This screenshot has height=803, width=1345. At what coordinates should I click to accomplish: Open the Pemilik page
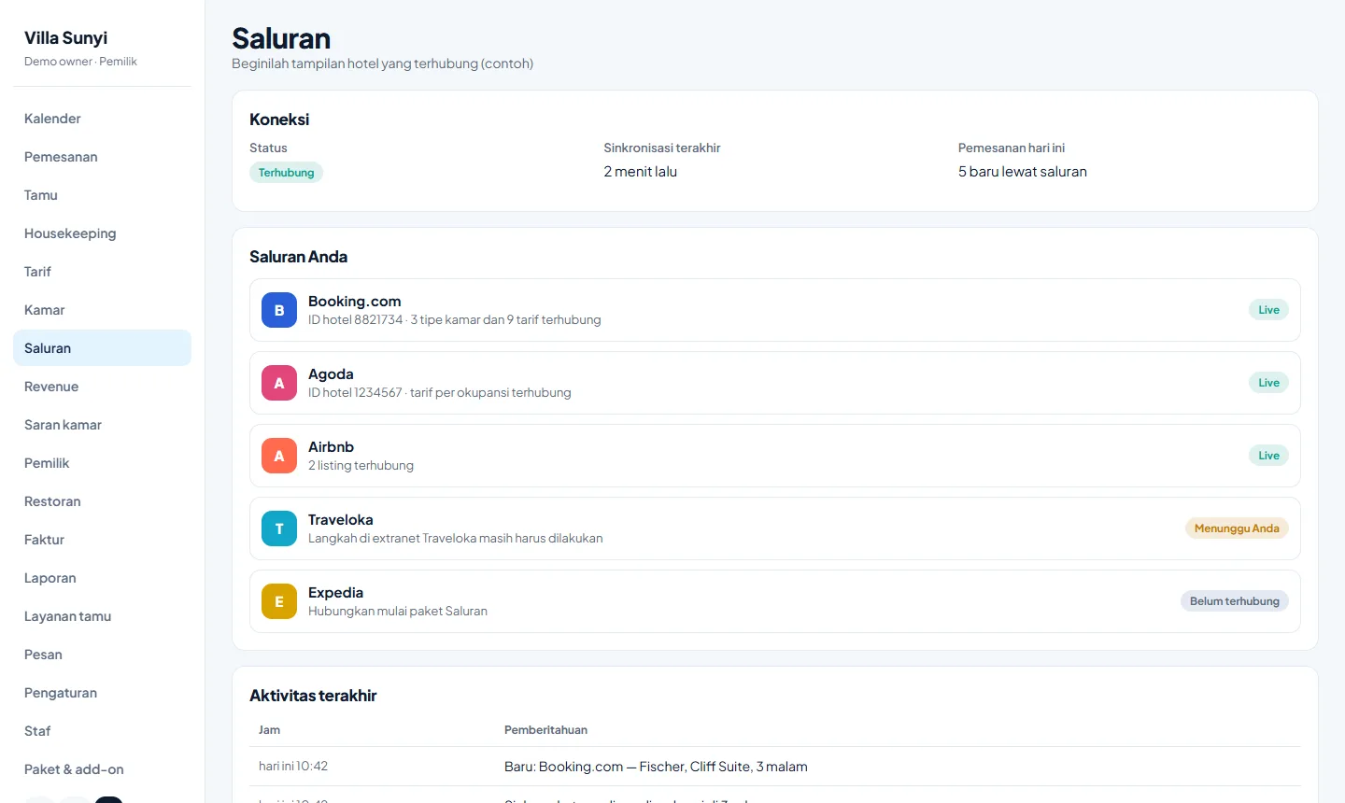pyautogui.click(x=102, y=463)
